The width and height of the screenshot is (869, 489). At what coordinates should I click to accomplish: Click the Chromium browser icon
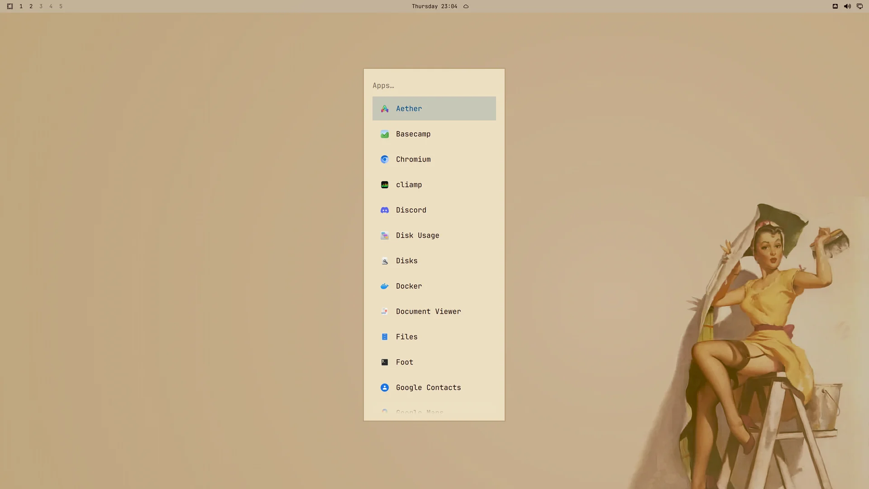[x=385, y=159]
